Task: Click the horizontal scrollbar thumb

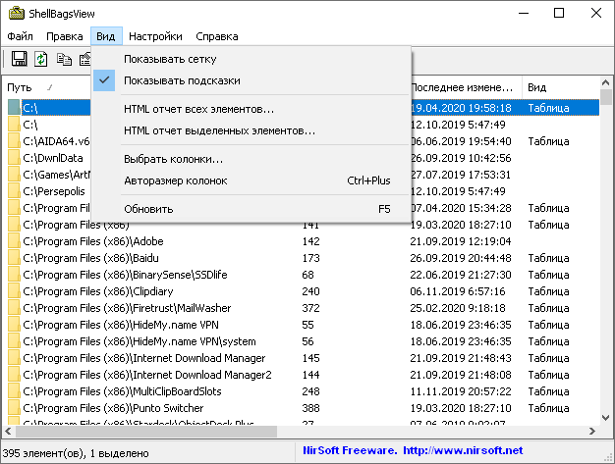Action: click(146, 431)
